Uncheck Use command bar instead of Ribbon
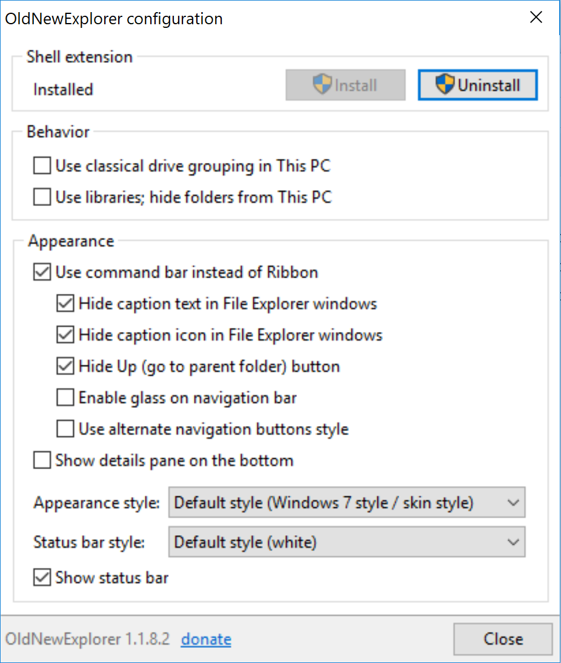 pyautogui.click(x=42, y=272)
